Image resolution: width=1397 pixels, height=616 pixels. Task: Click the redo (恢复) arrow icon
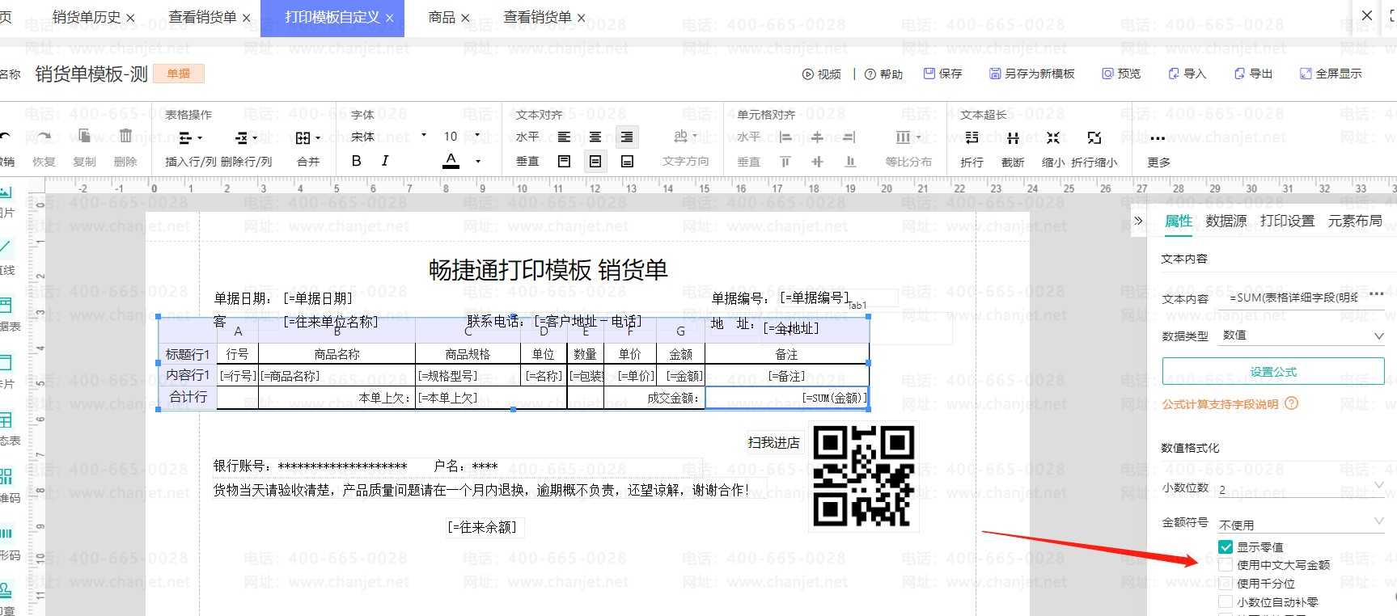point(44,137)
